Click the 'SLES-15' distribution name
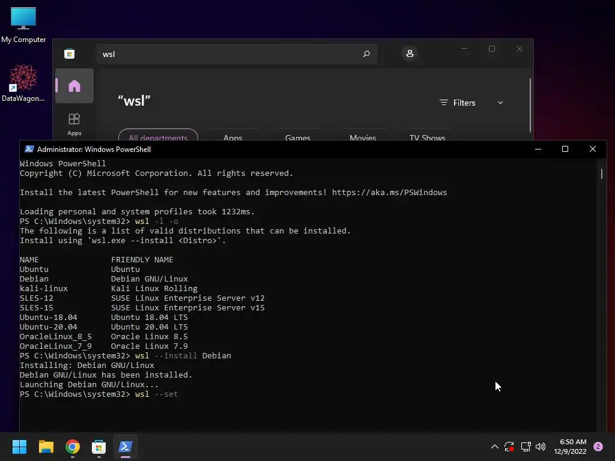Screen dimensions: 615x461 pos(37,308)
